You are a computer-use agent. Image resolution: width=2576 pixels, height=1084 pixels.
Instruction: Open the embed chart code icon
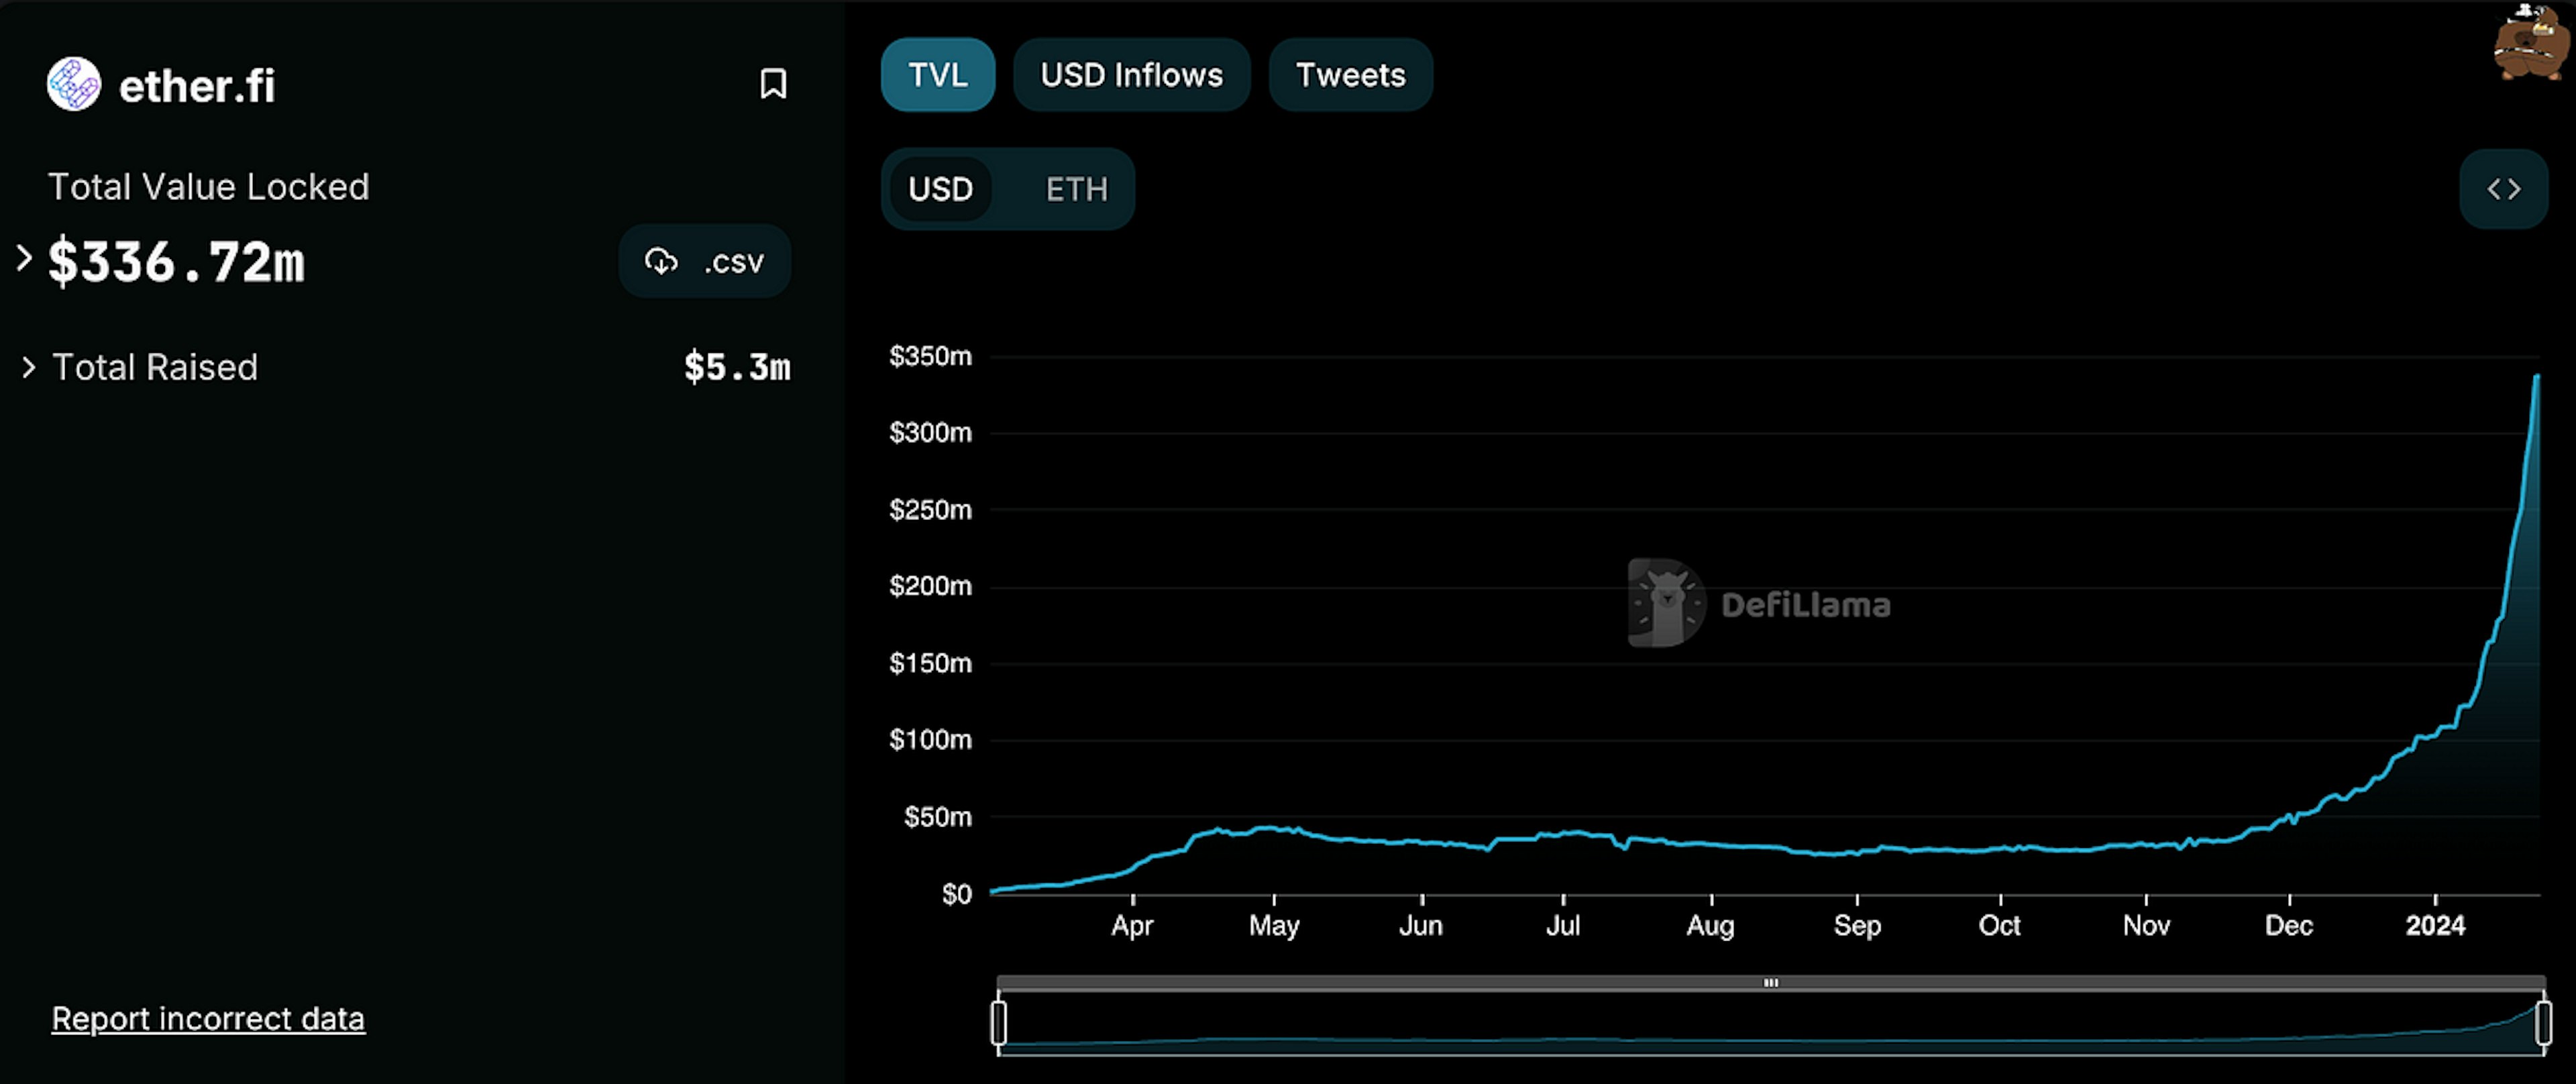point(2503,189)
